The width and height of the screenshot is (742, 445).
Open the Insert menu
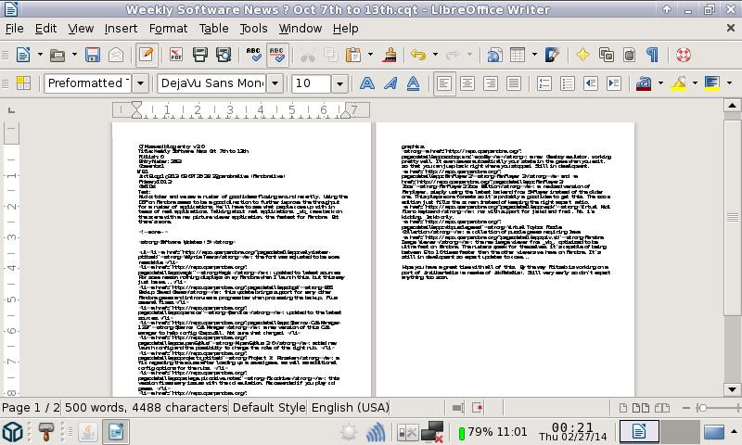pyautogui.click(x=121, y=29)
